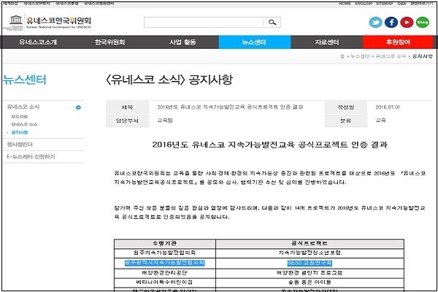
Task: Open the YouTube social icon
Action: pos(407,23)
